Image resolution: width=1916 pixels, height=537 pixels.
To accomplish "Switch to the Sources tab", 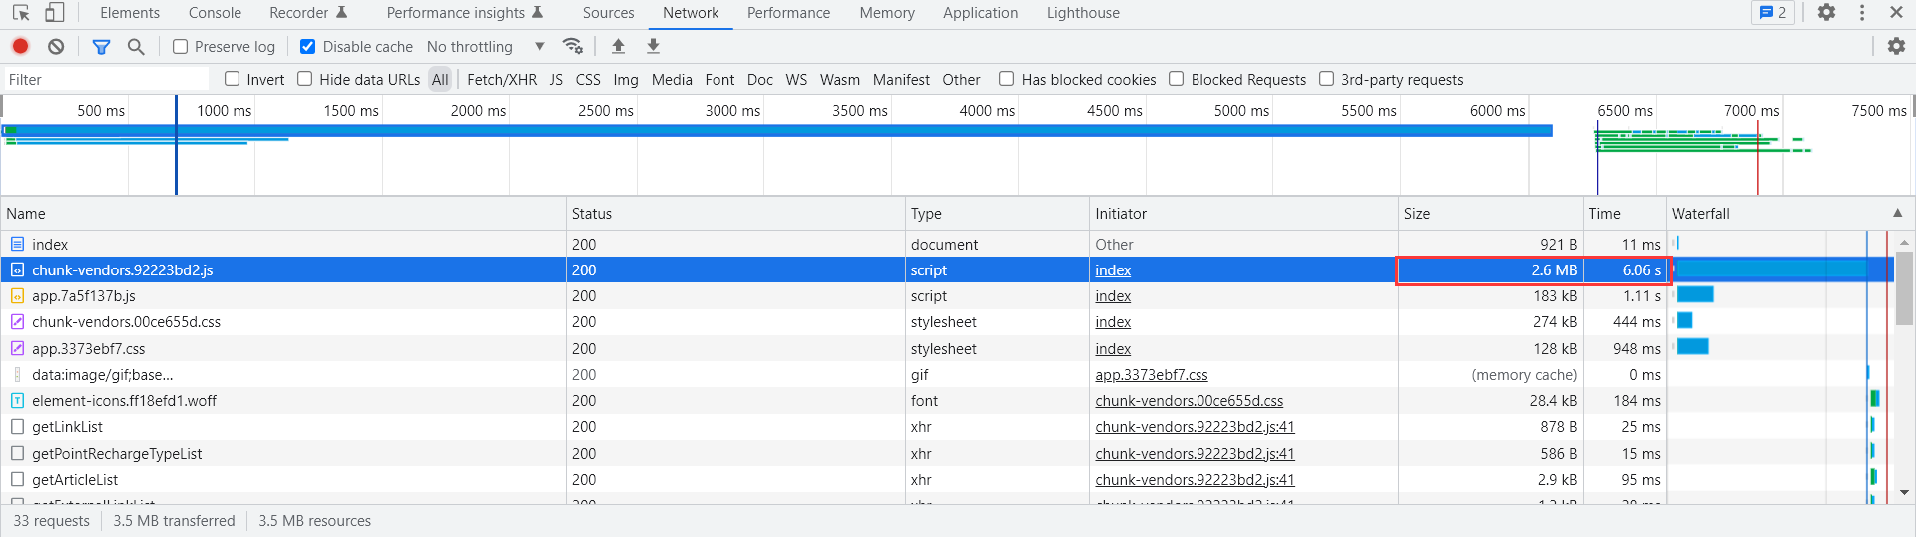I will (x=609, y=13).
